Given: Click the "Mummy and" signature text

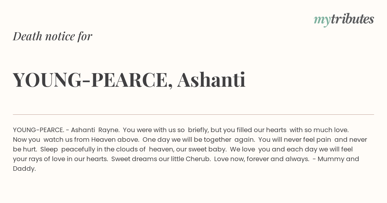Looking at the screenshot, I should click(x=338, y=159).
